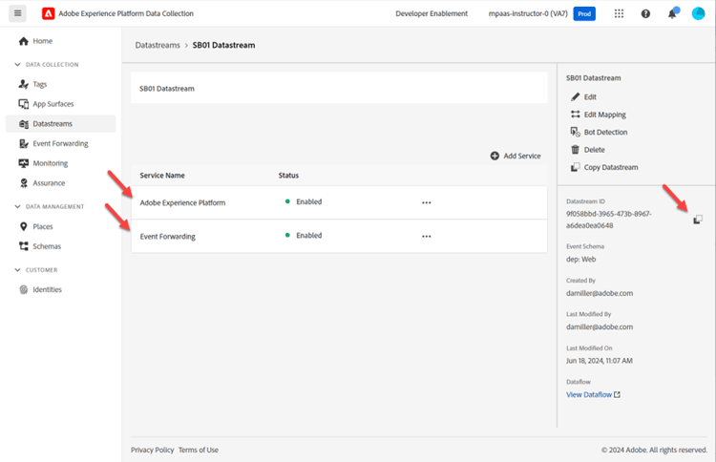Click the Delete trash can icon
Image resolution: width=716 pixels, height=462 pixels.
point(575,150)
